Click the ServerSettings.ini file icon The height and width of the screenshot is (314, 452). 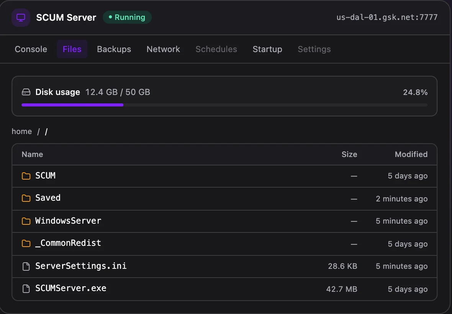pyautogui.click(x=26, y=266)
